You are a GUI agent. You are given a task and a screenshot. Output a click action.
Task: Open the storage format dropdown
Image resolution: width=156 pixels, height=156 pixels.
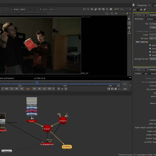(x=153, y=59)
